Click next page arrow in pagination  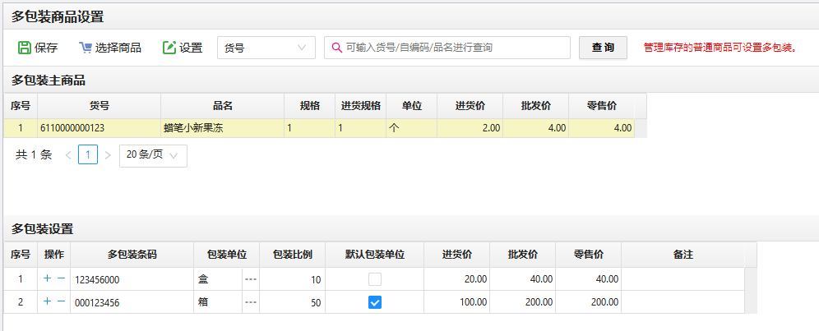pyautogui.click(x=108, y=154)
